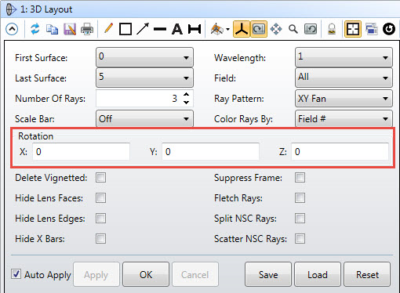This screenshot has width=400, height=293.
Task: Toggle the rotate view icon
Action: pos(259,29)
